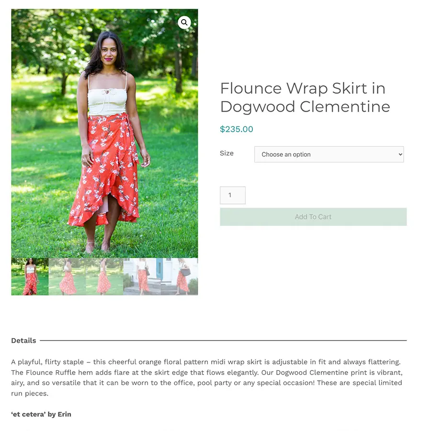Click the Add To Cart button
Image resolution: width=431 pixels, height=431 pixels.
click(x=313, y=216)
